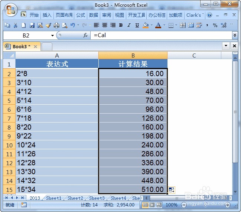The height and width of the screenshot is (212, 241).
Task: Click the cell showing 126.00
Action: coord(133,118)
